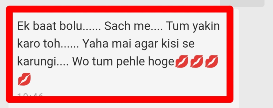Image resolution: width=273 pixels, height=108 pixels.
Task: Click the word "pehle"
Action: 131,62
